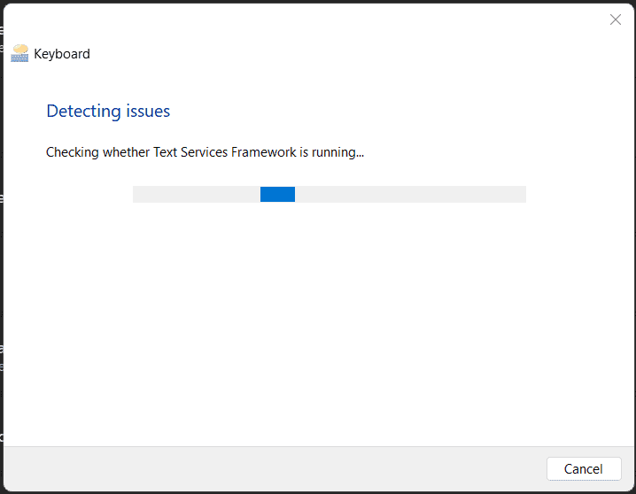Click the word "issues" in the heading
636x494 pixels.
(x=147, y=112)
